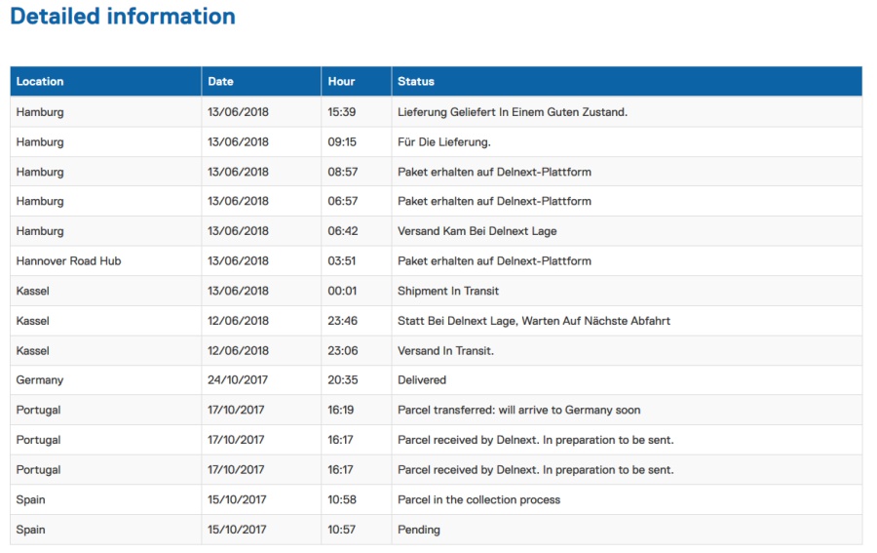Select the "Shipment In Transit" status cell
Image resolution: width=877 pixels, height=553 pixels.
tap(448, 292)
